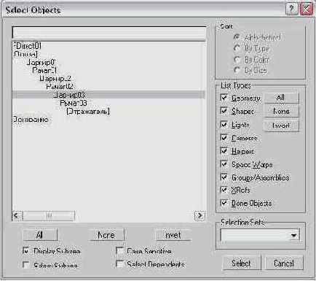
Task: Toggle the Geometry list type checkbox
Action: [x=224, y=98]
